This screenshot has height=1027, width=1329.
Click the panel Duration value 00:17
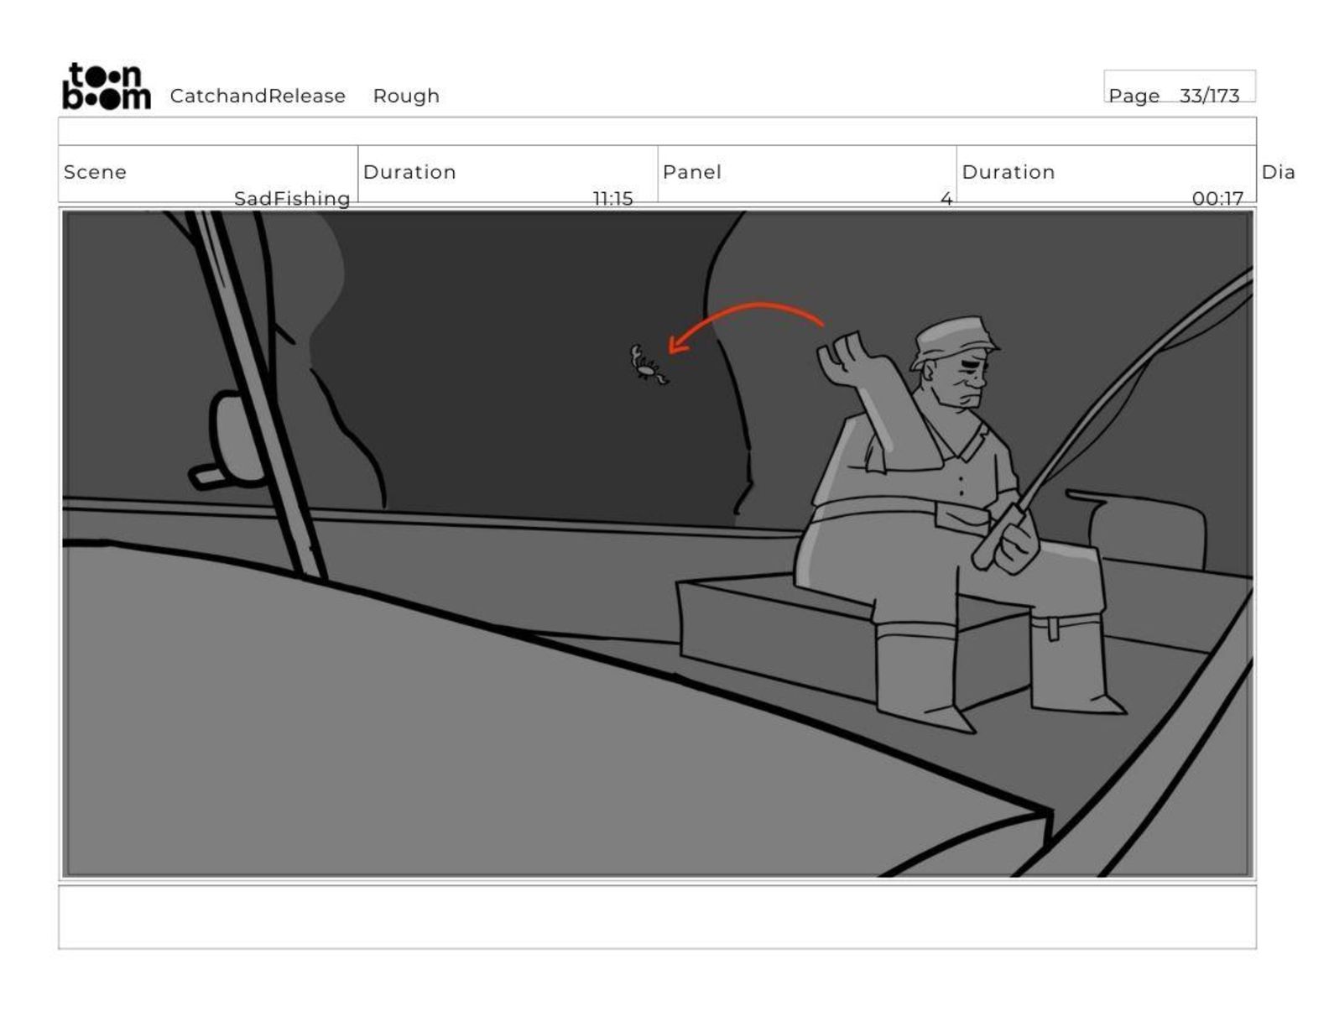[1217, 199]
